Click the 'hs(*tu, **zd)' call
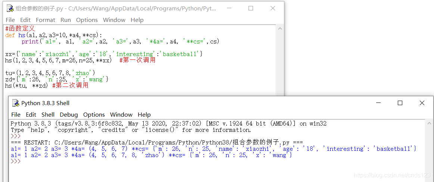434x182 pixels. [27, 86]
